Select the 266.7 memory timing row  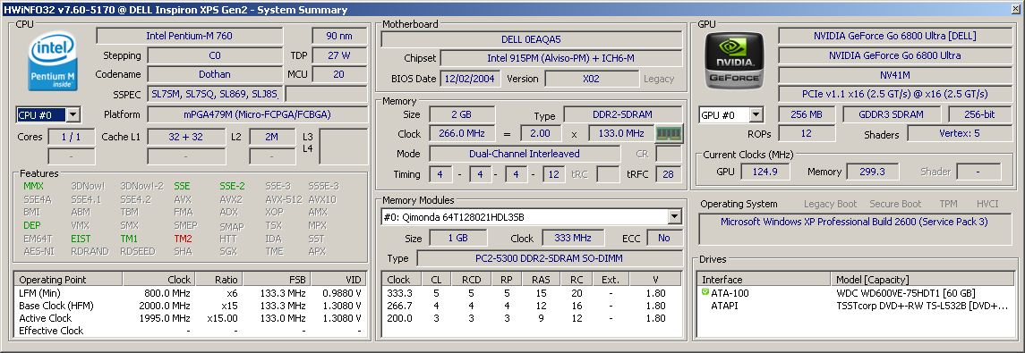pyautogui.click(x=531, y=306)
